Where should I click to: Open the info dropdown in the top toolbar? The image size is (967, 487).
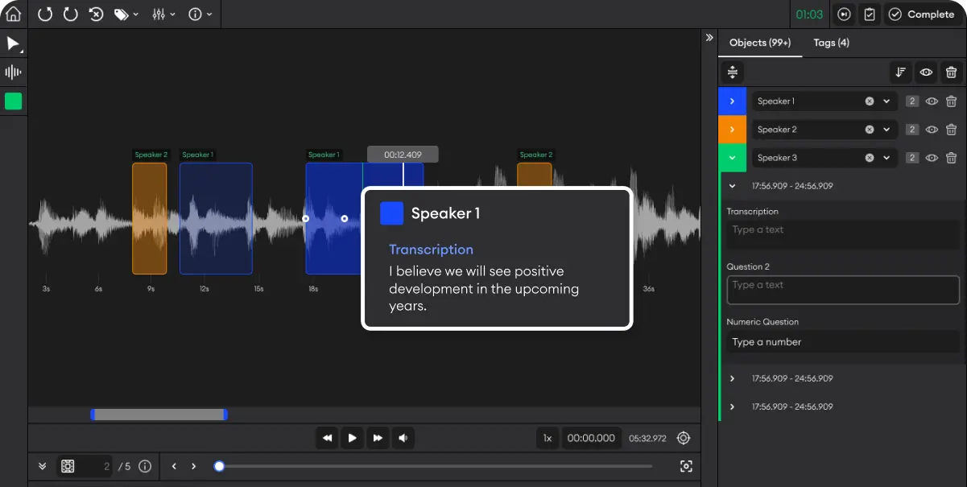coord(195,14)
